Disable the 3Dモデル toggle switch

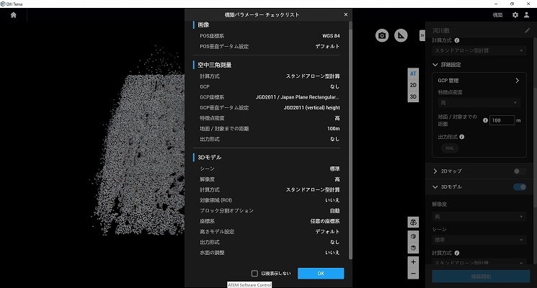coord(518,187)
